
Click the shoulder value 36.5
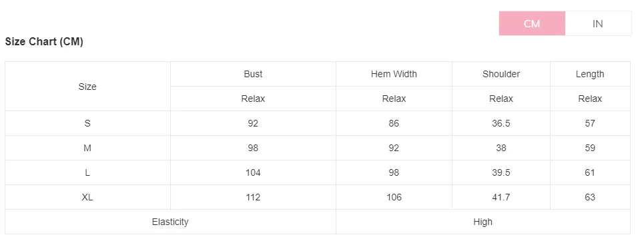pyautogui.click(x=501, y=123)
